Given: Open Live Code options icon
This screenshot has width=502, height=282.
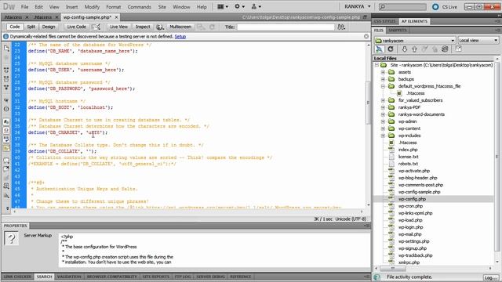Looking at the screenshot, I should coord(96,27).
